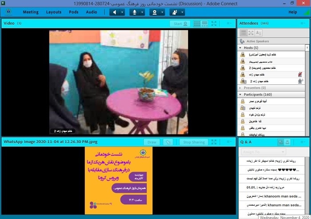Toggle the microphone in the toolbar
The image size is (311, 219).
point(134,12)
